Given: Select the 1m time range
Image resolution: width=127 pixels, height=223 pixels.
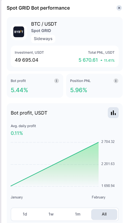Looking at the screenshot, I should (x=78, y=214).
